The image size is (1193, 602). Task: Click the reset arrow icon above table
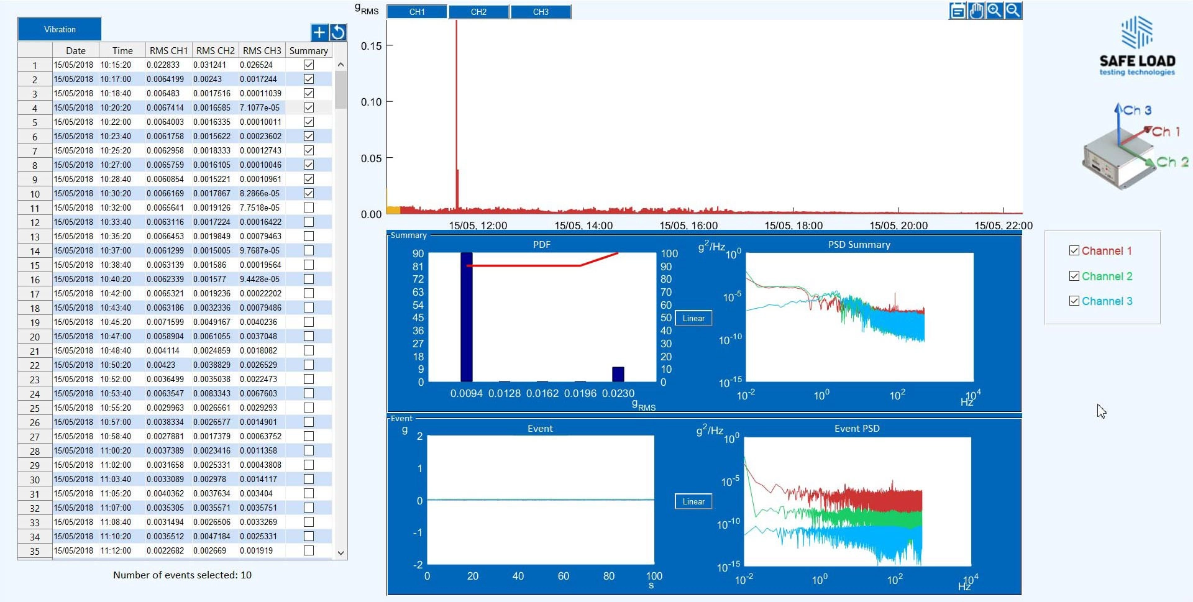(x=338, y=32)
